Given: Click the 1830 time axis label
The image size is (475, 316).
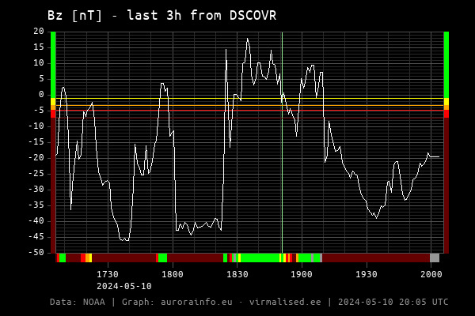Looking at the screenshot, I should point(237,274).
